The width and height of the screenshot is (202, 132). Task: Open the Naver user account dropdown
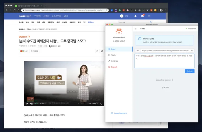coord(125,16)
